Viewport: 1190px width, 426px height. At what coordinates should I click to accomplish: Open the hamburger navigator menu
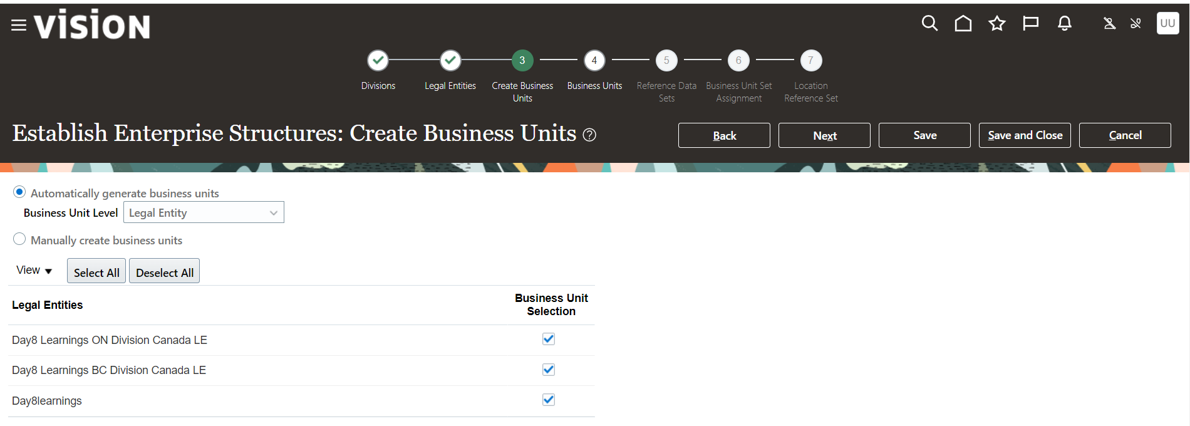[19, 25]
